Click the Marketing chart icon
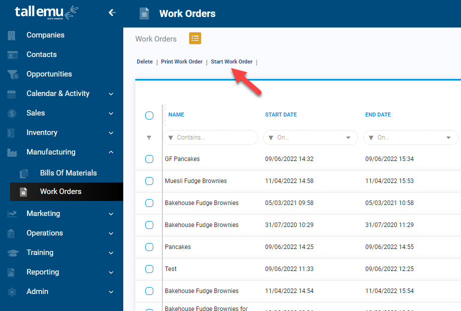 tap(12, 214)
